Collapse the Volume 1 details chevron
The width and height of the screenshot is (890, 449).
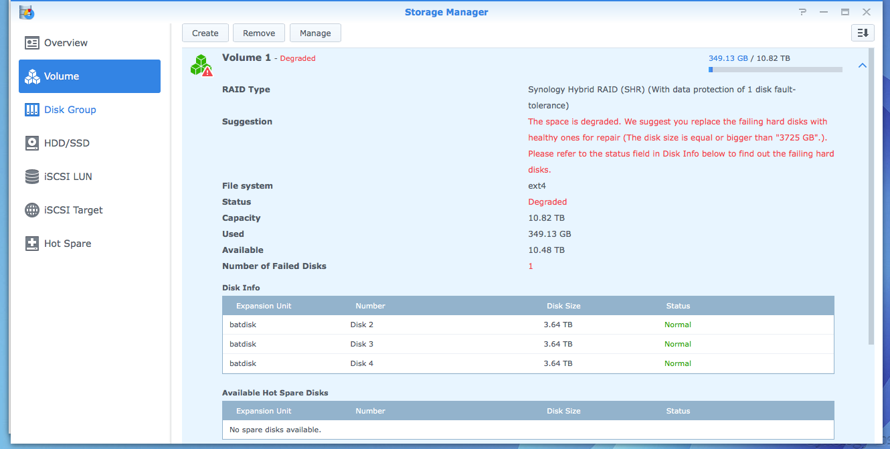[x=863, y=66]
